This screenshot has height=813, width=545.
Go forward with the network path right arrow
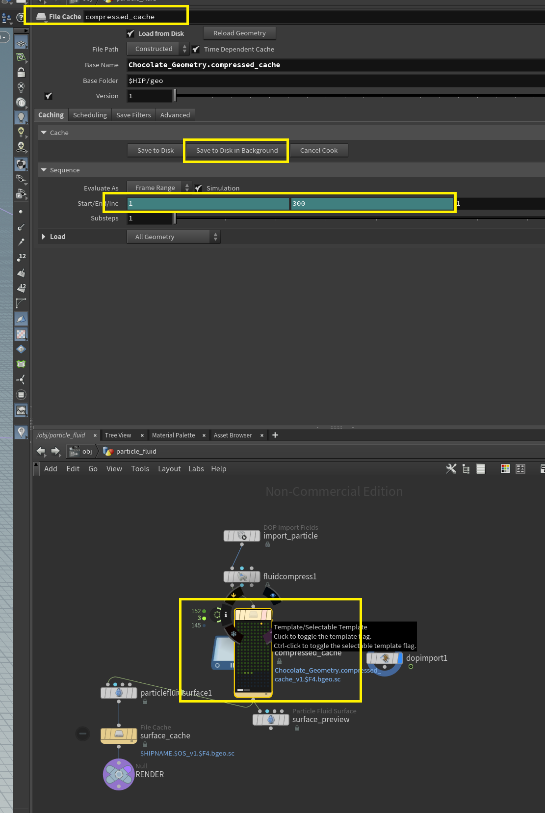(x=55, y=451)
